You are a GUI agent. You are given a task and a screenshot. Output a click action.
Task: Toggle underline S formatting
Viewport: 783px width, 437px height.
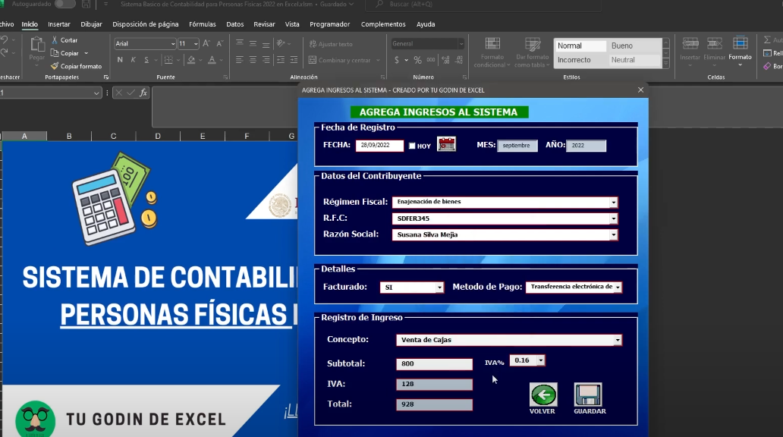coord(146,60)
